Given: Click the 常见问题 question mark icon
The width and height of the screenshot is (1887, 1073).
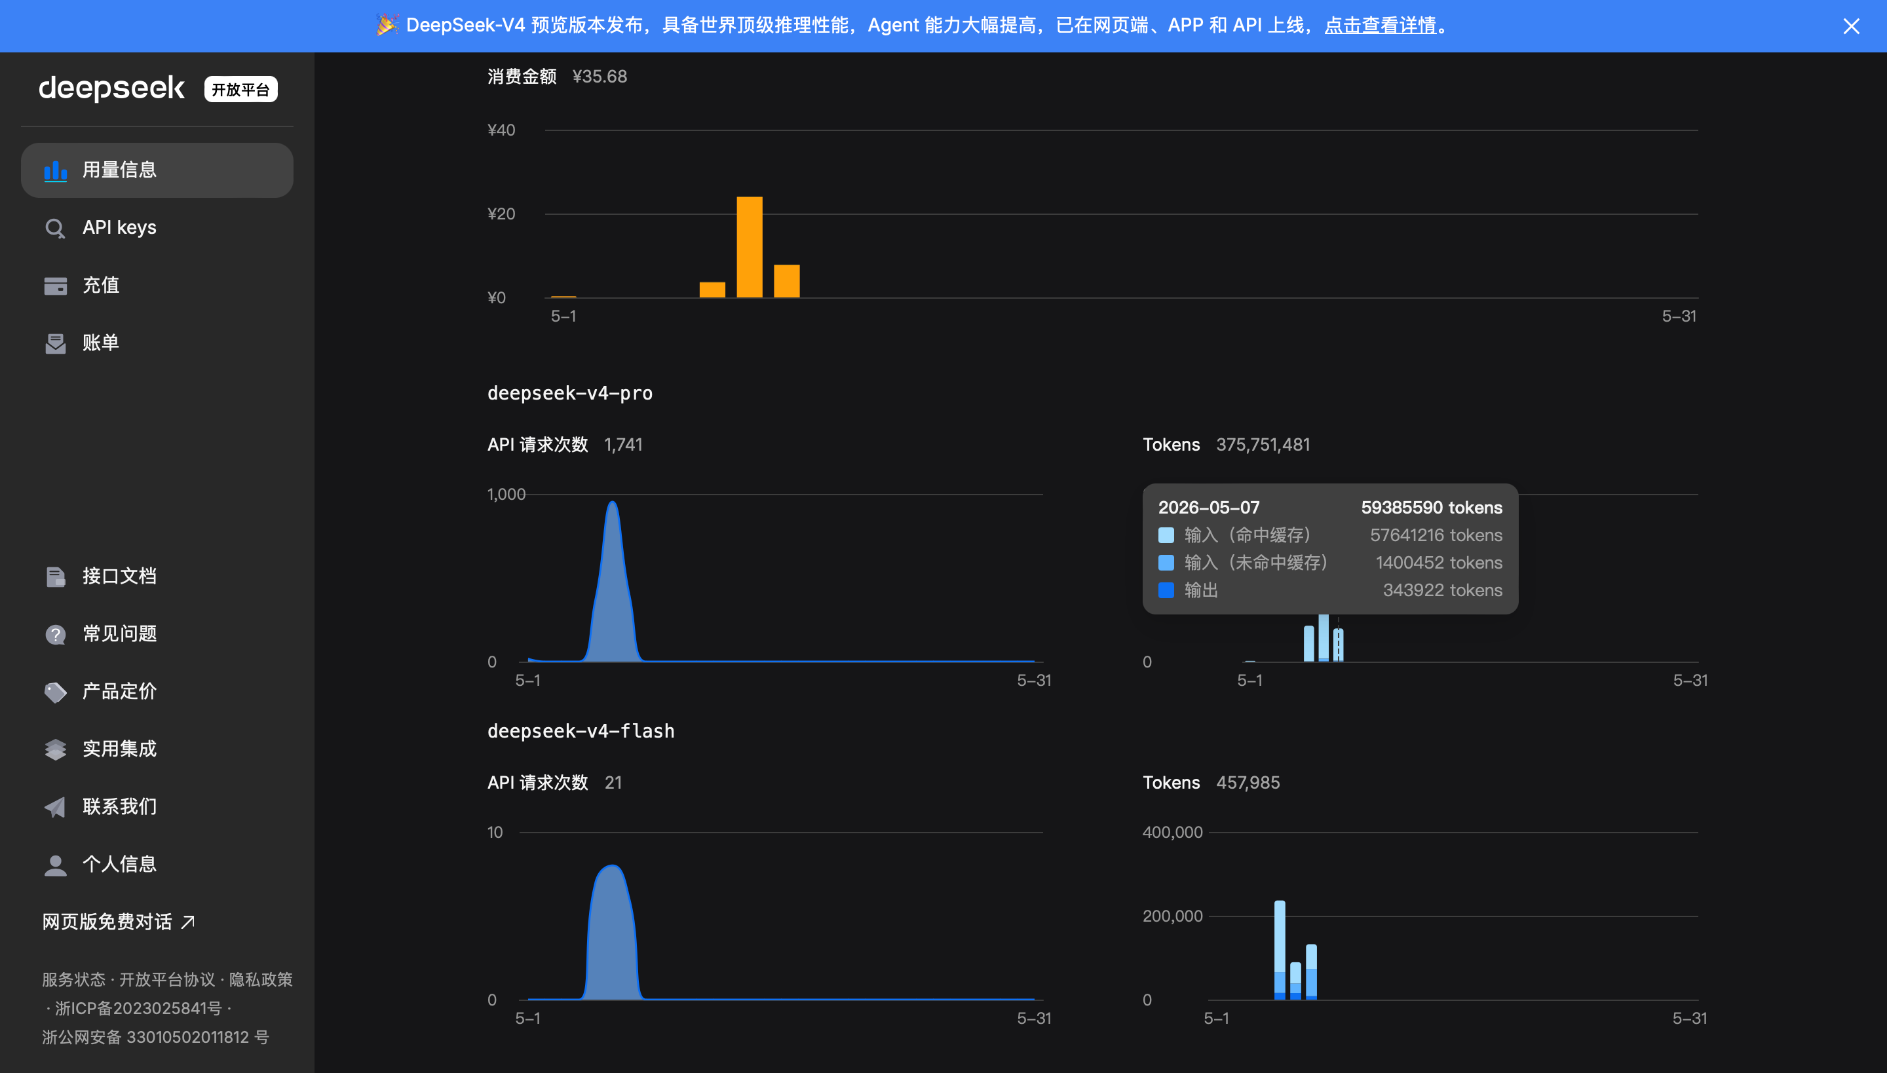Looking at the screenshot, I should pyautogui.click(x=55, y=635).
